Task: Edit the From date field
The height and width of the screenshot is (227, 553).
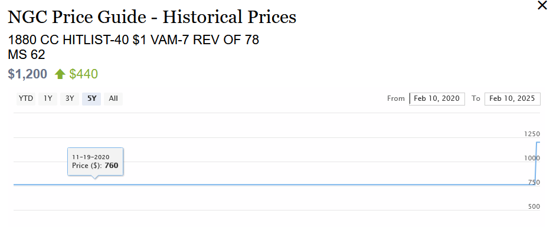Action: [437, 98]
